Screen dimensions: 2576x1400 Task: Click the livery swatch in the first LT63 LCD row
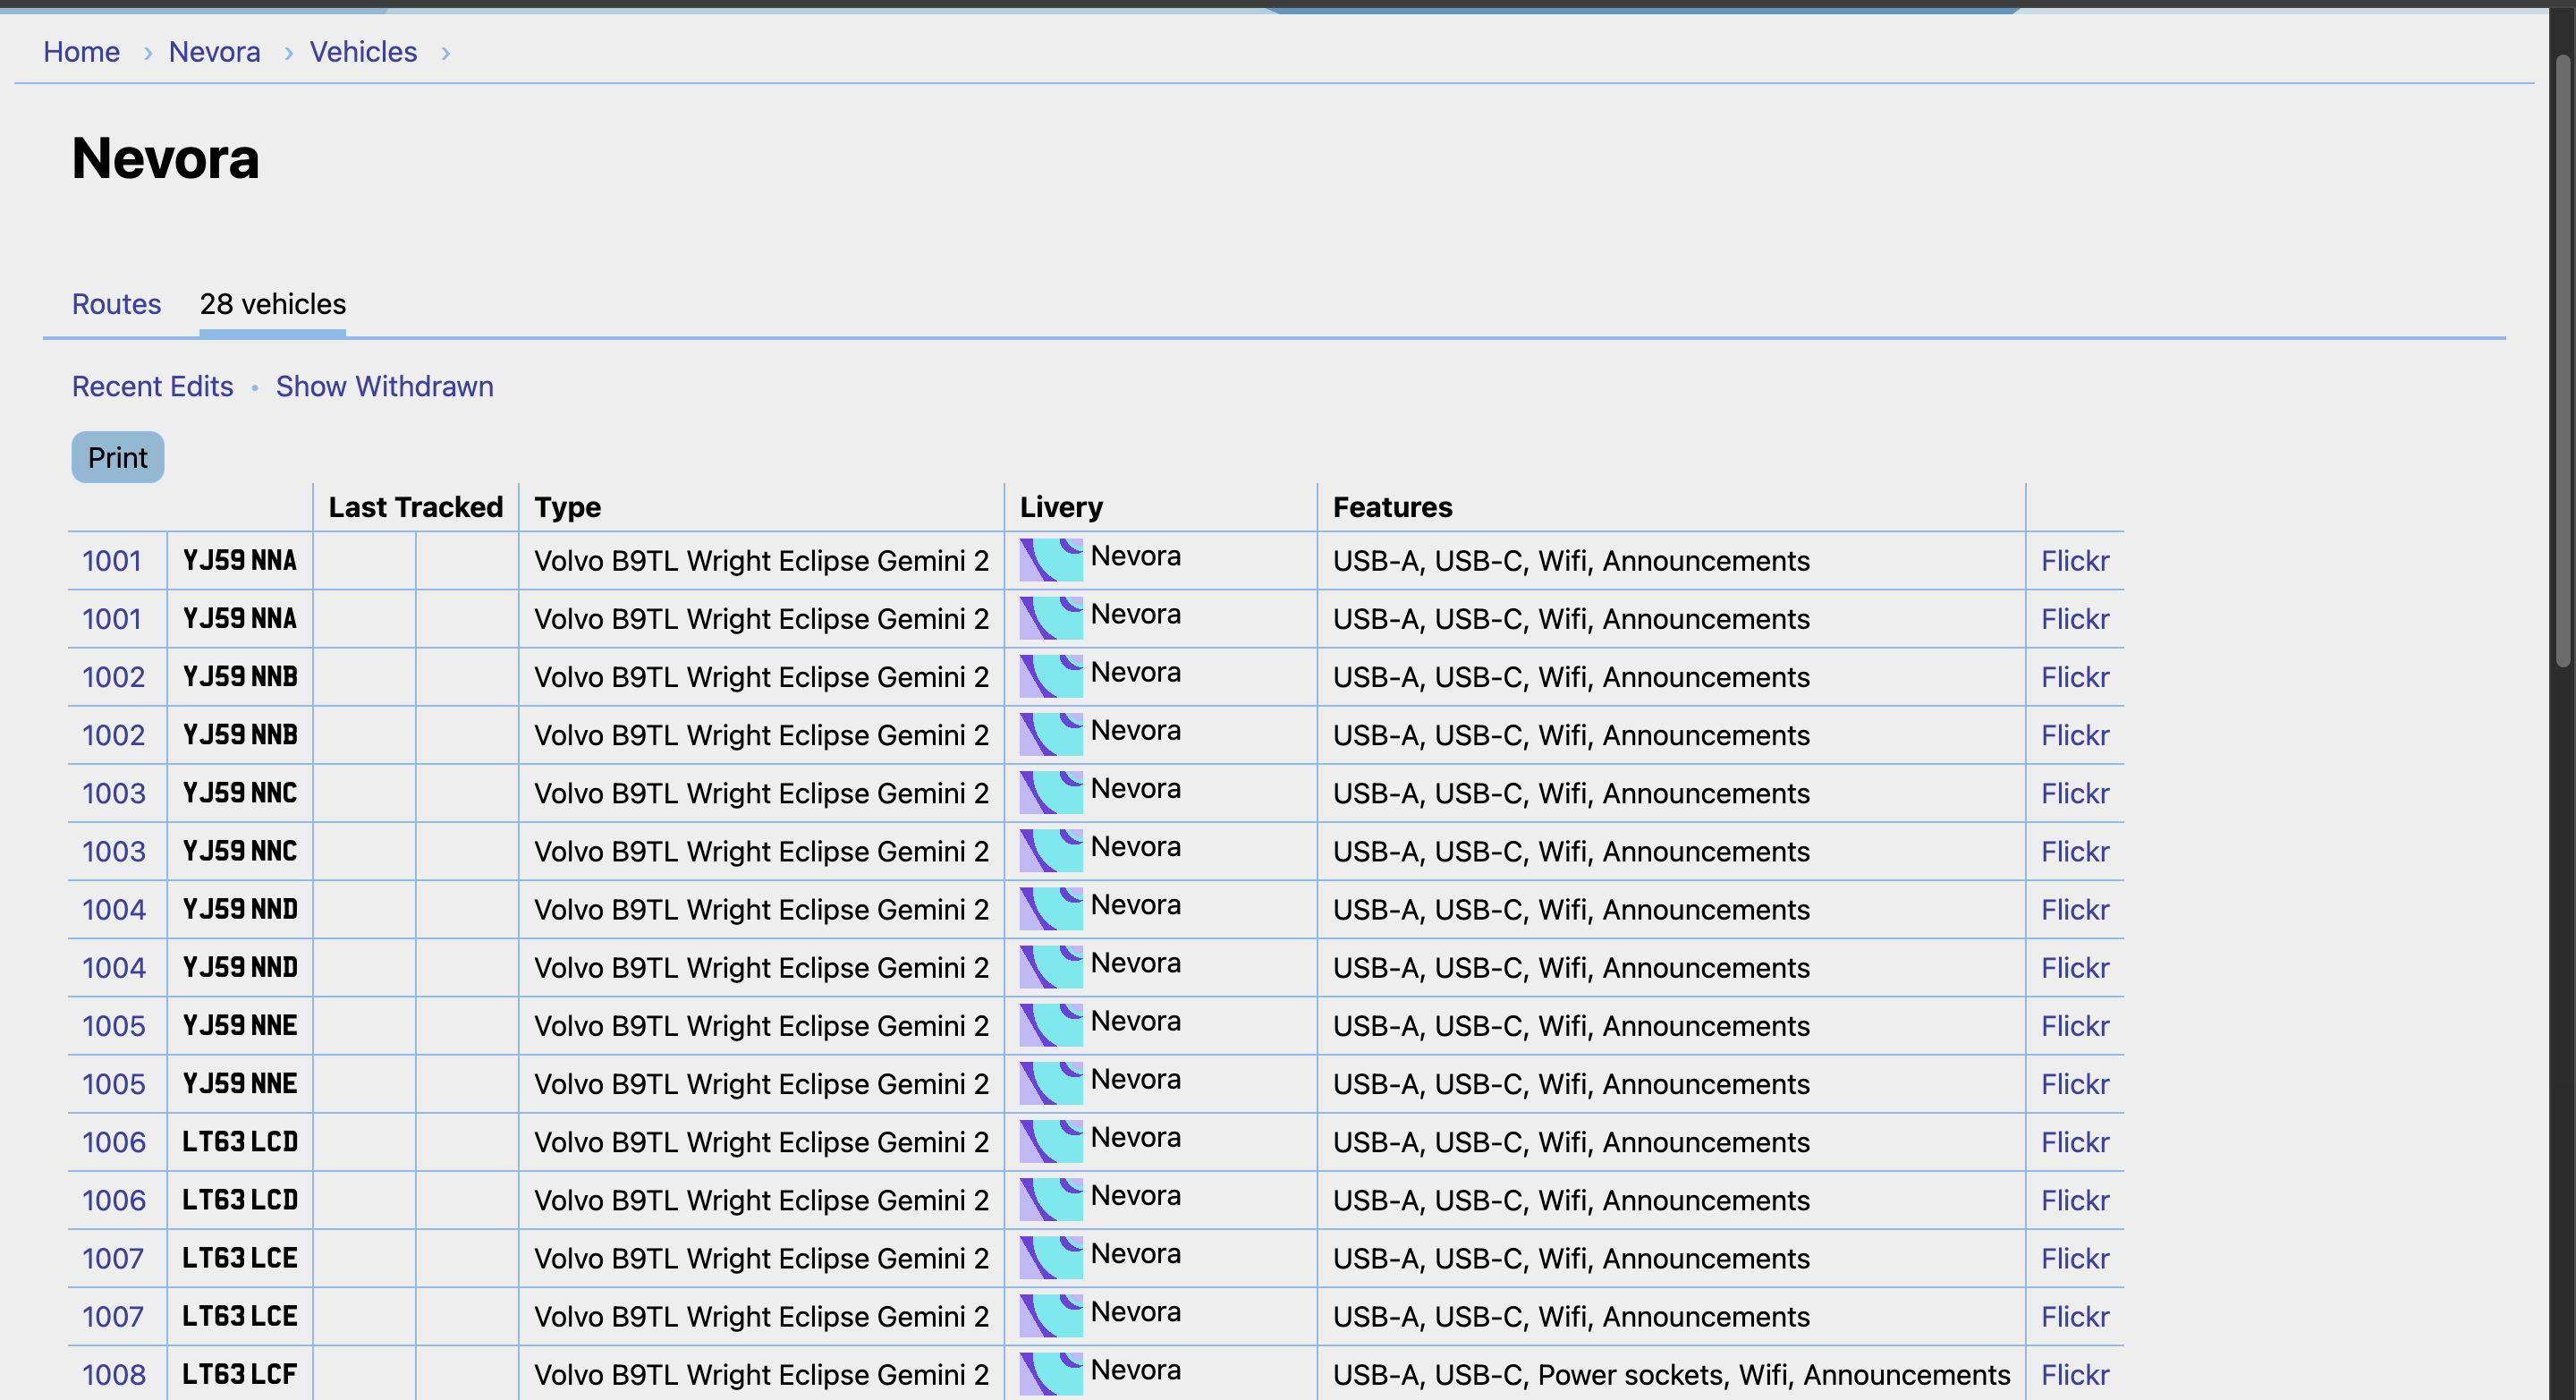[x=1051, y=1141]
